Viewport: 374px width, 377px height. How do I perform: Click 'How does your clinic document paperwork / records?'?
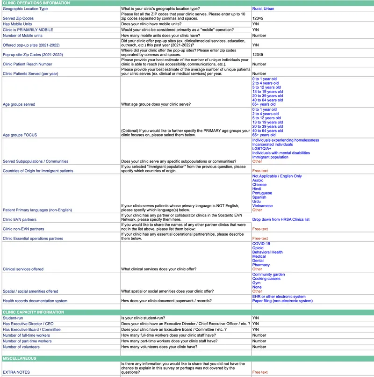coord(166,301)
